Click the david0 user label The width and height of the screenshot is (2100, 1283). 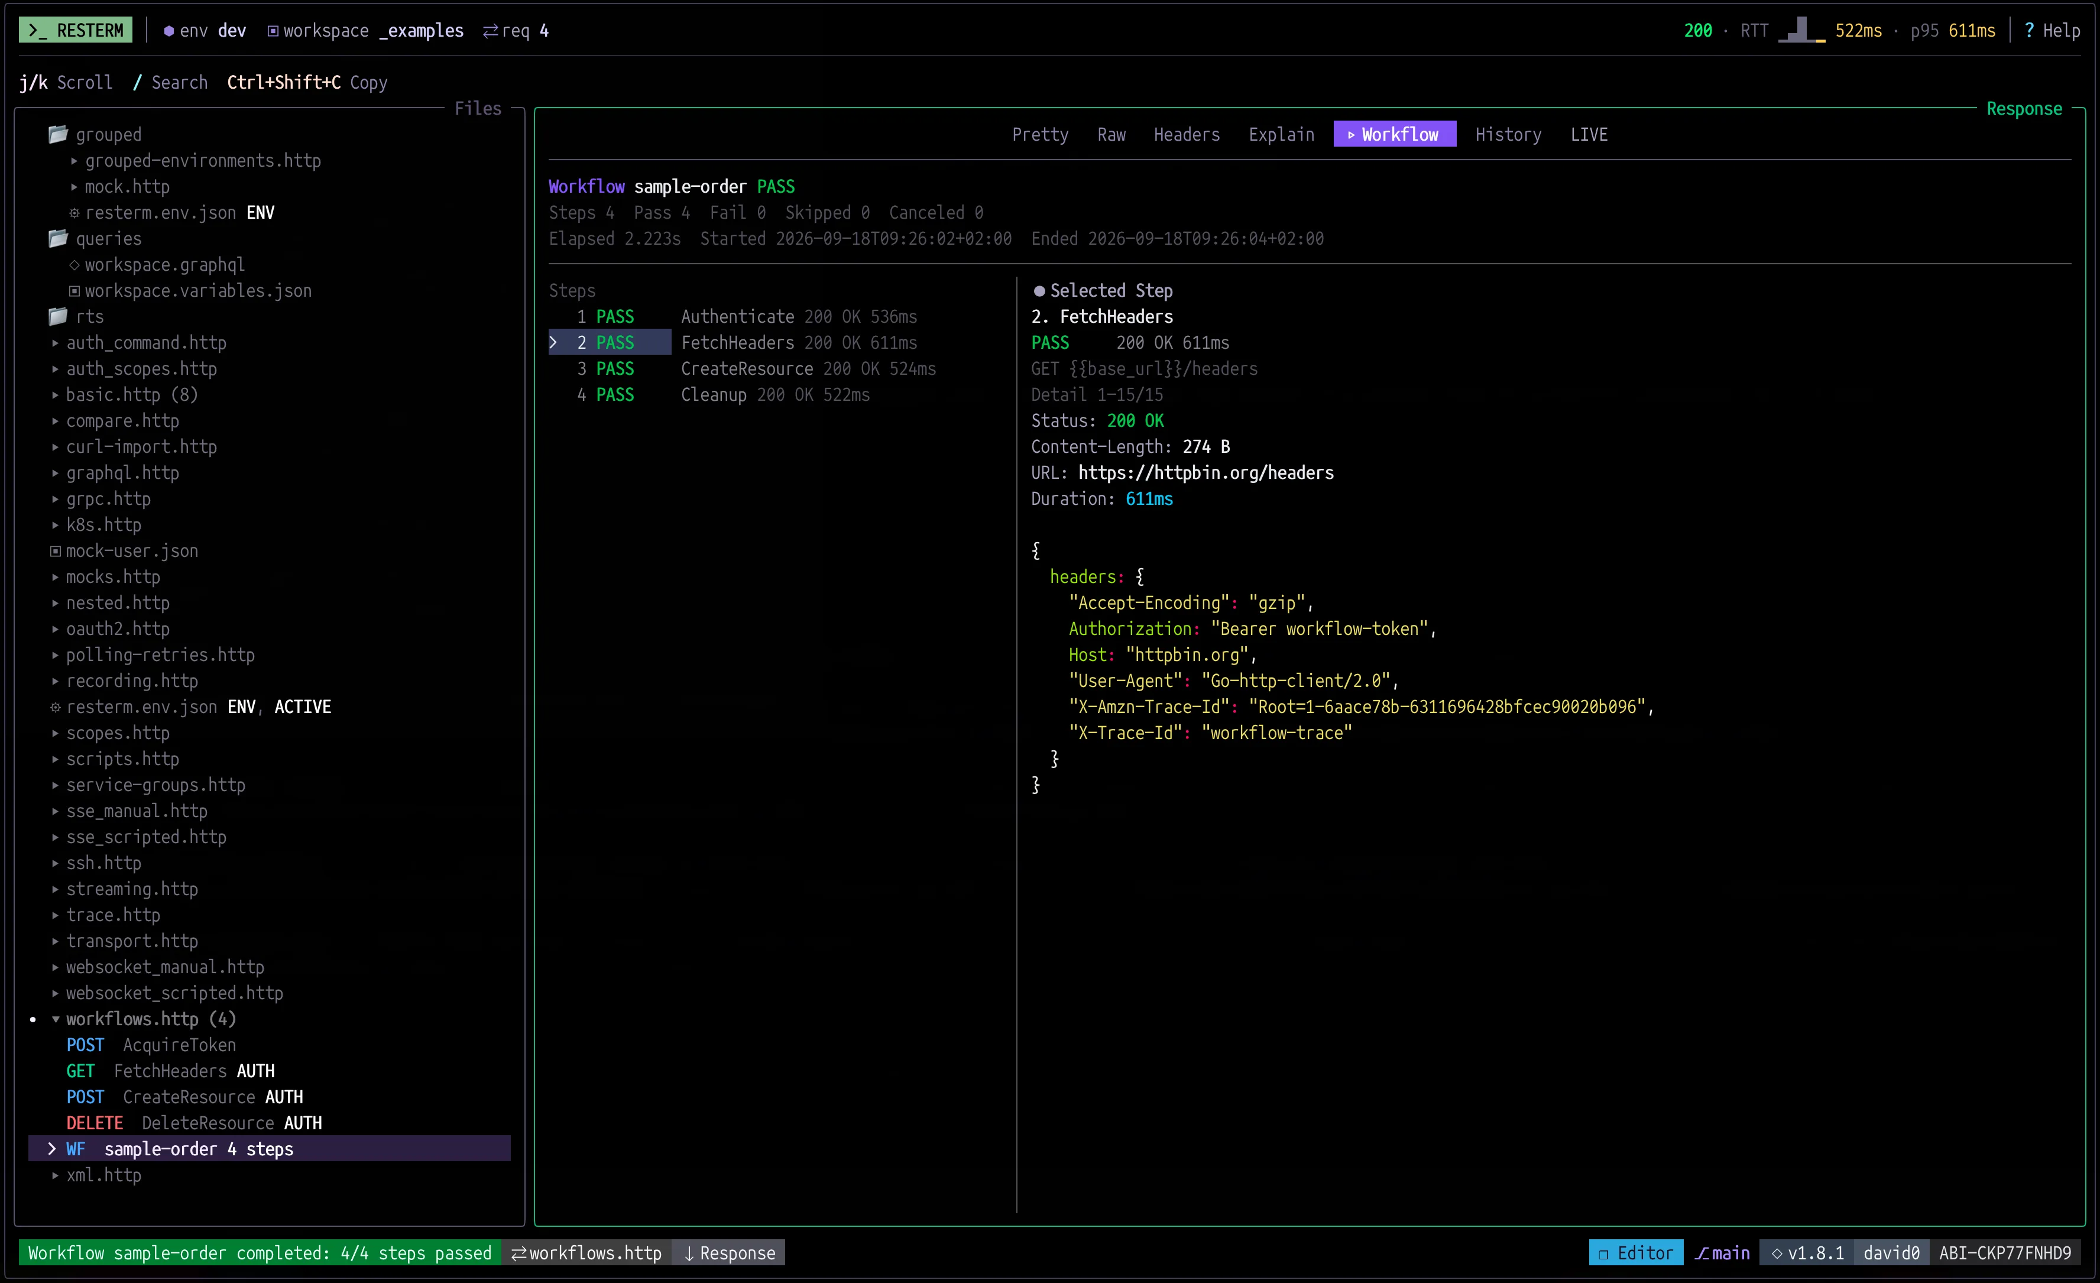point(1891,1252)
